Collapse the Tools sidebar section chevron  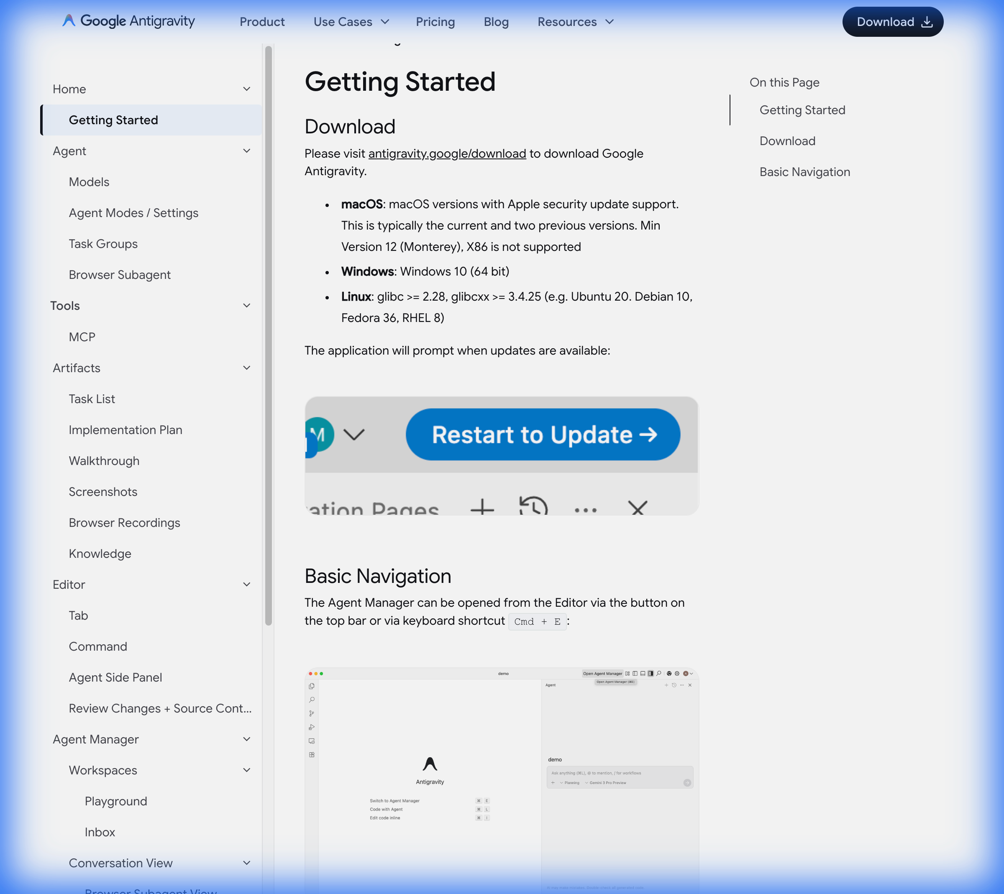click(247, 306)
